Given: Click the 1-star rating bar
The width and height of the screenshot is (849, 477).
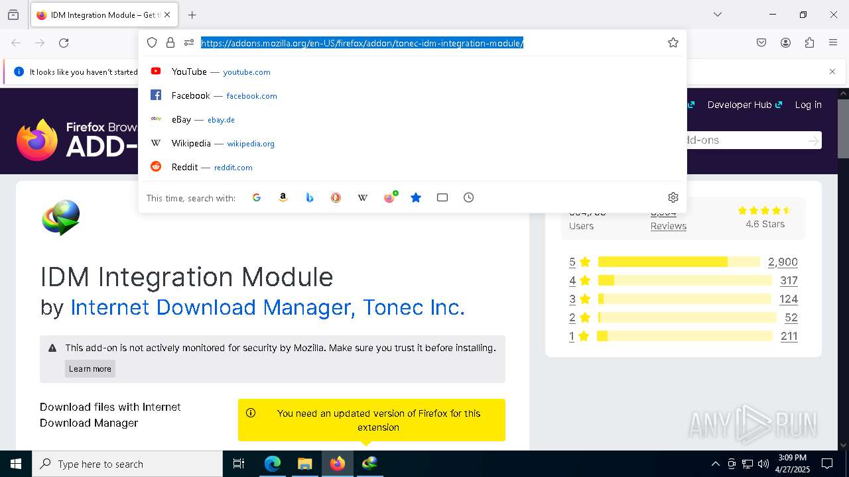Looking at the screenshot, I should click(685, 336).
